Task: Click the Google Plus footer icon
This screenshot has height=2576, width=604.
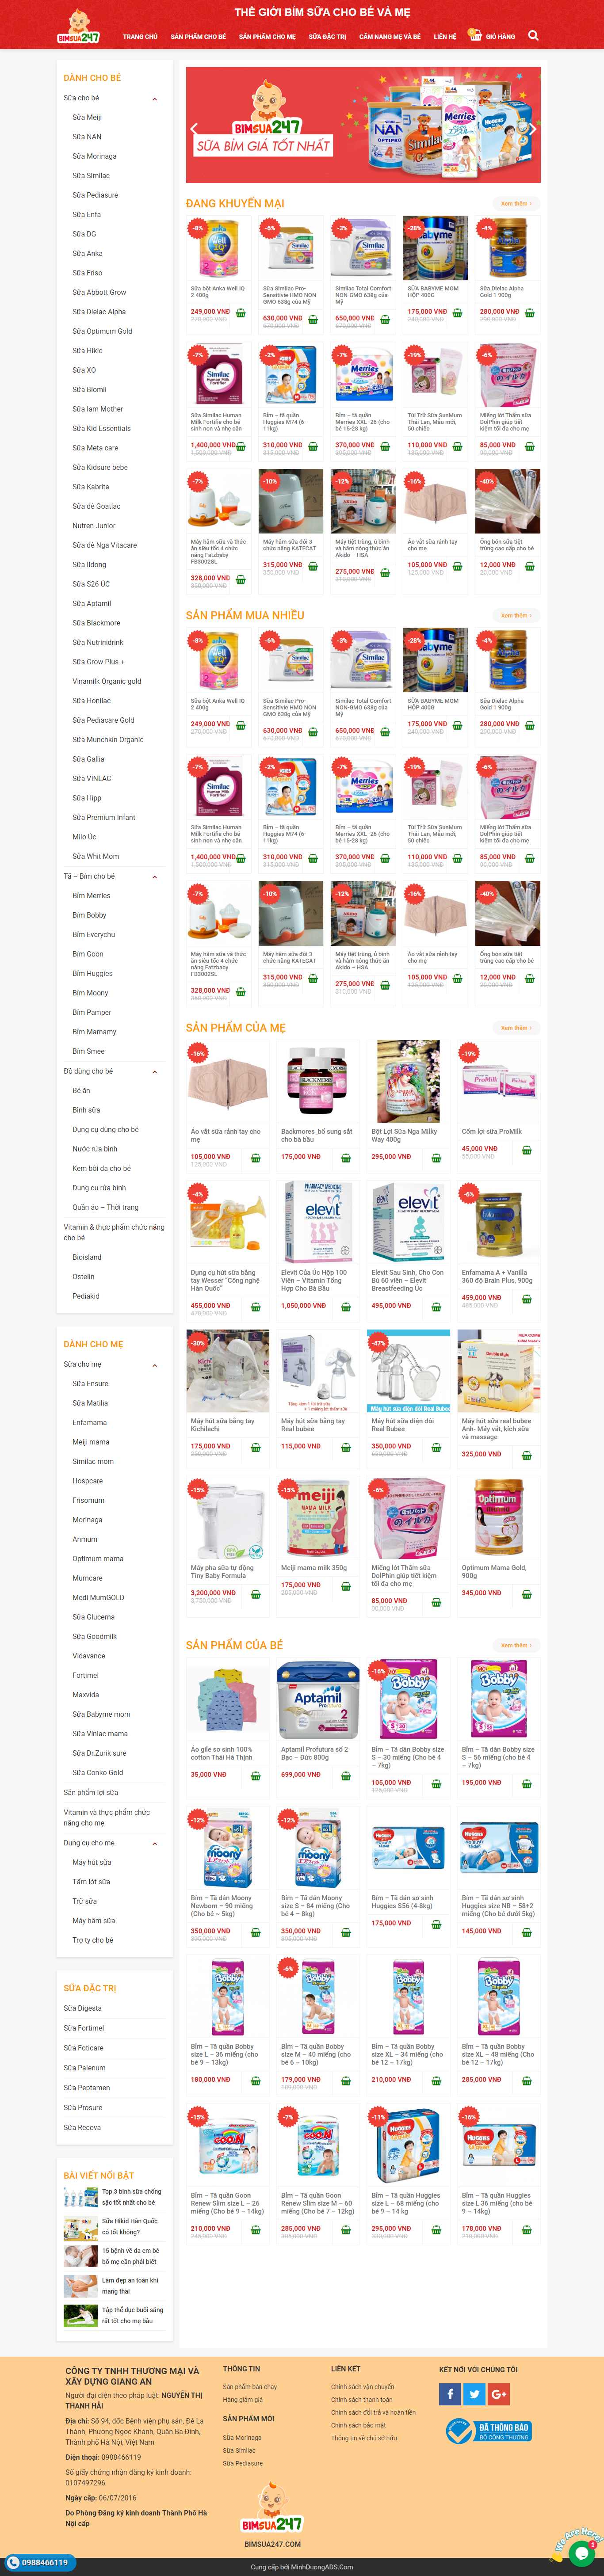Action: point(499,2394)
